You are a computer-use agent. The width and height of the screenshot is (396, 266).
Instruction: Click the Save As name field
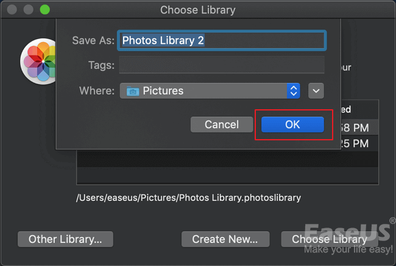(222, 40)
